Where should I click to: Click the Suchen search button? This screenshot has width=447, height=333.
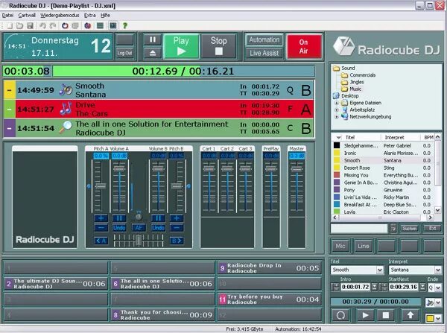pyautogui.click(x=410, y=229)
